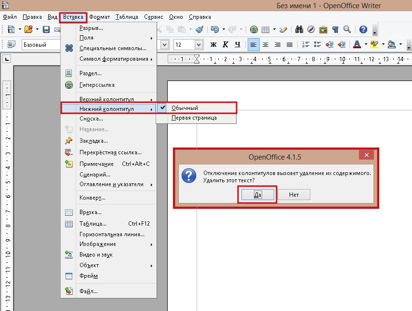The width and height of the screenshot is (412, 311).
Task: Open the Формат menu
Action: pyautogui.click(x=99, y=17)
